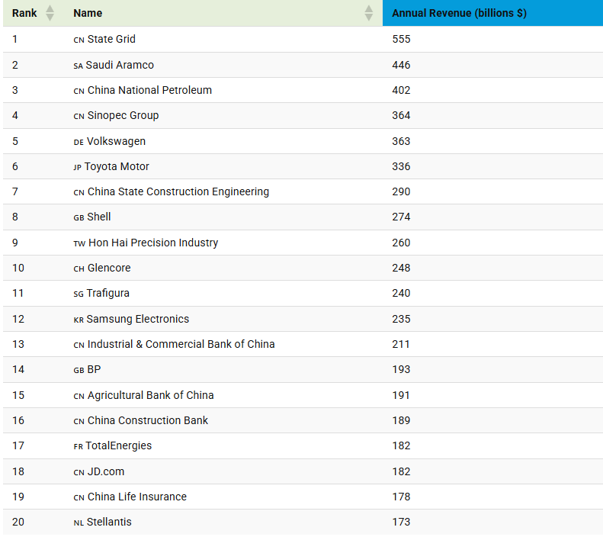
Task: Sort table by the Rank sort arrows
Action: coord(50,13)
